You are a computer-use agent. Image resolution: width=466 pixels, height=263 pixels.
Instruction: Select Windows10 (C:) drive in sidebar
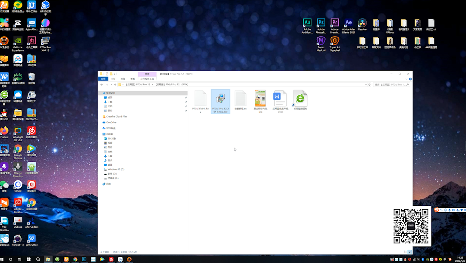[116, 169]
